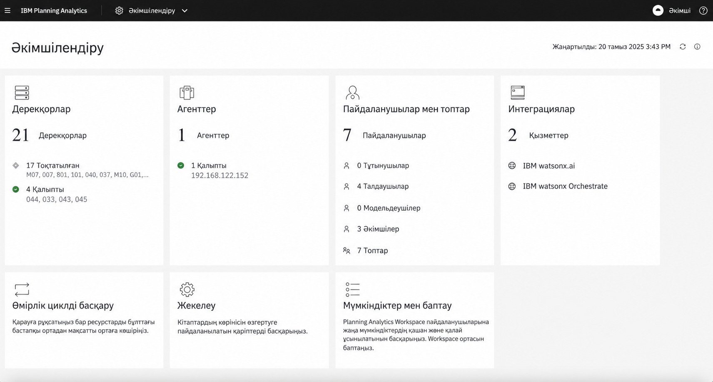Image resolution: width=713 pixels, height=382 pixels.
Task: Click the Интеграциялар window icon
Action: (x=518, y=93)
